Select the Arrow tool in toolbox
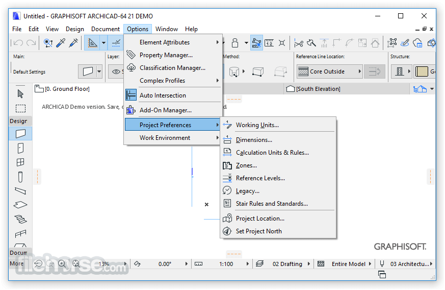The height and width of the screenshot is (290, 445). tap(20, 94)
